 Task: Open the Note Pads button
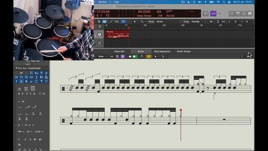point(238,13)
